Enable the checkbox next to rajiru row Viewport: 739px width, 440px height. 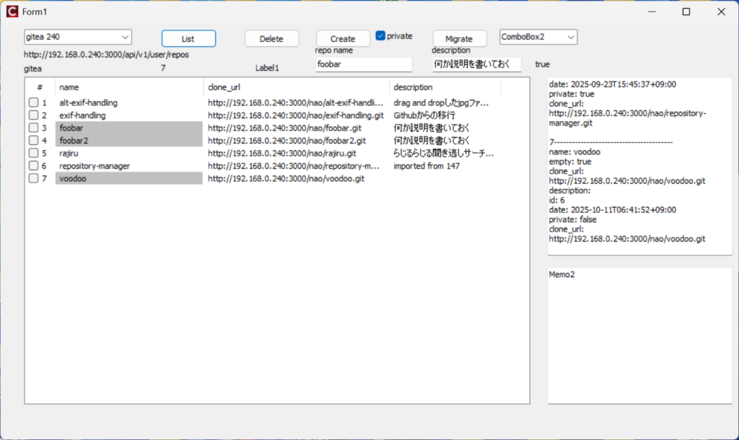34,154
